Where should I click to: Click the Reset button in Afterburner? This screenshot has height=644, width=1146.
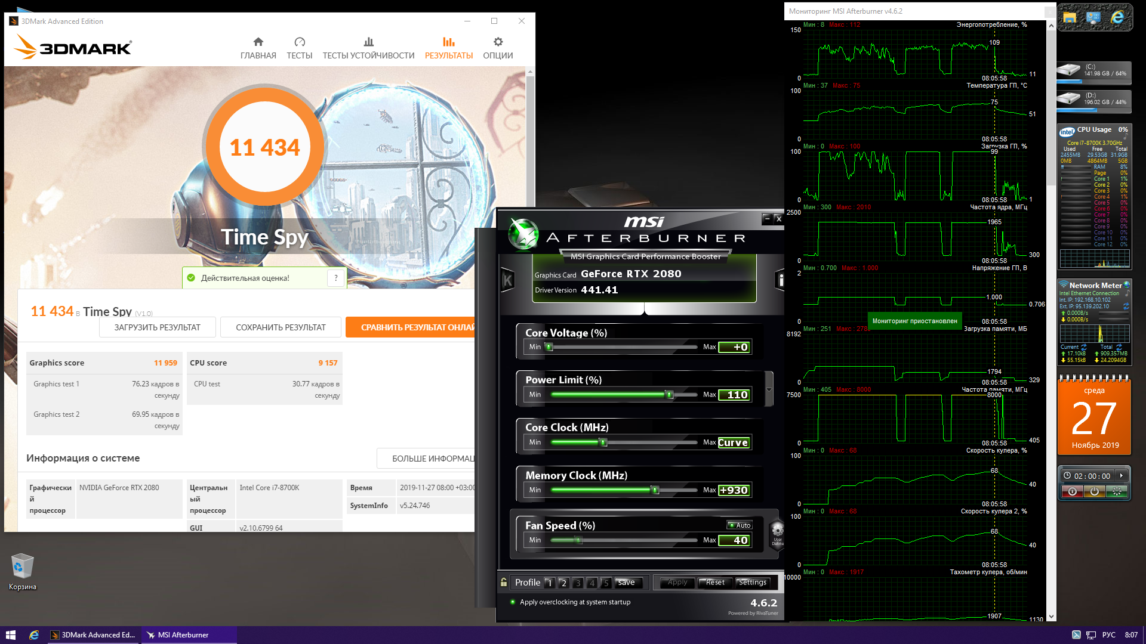coord(714,583)
